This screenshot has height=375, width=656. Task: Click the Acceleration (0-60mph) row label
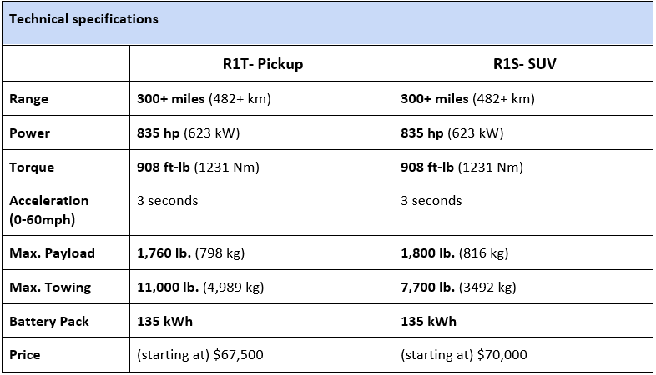pos(49,210)
